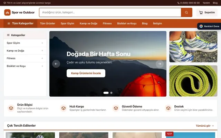This screenshot has height=138, width=221.
Task: Click the Çok Tercih Edilenler heading
Action: tap(21, 126)
